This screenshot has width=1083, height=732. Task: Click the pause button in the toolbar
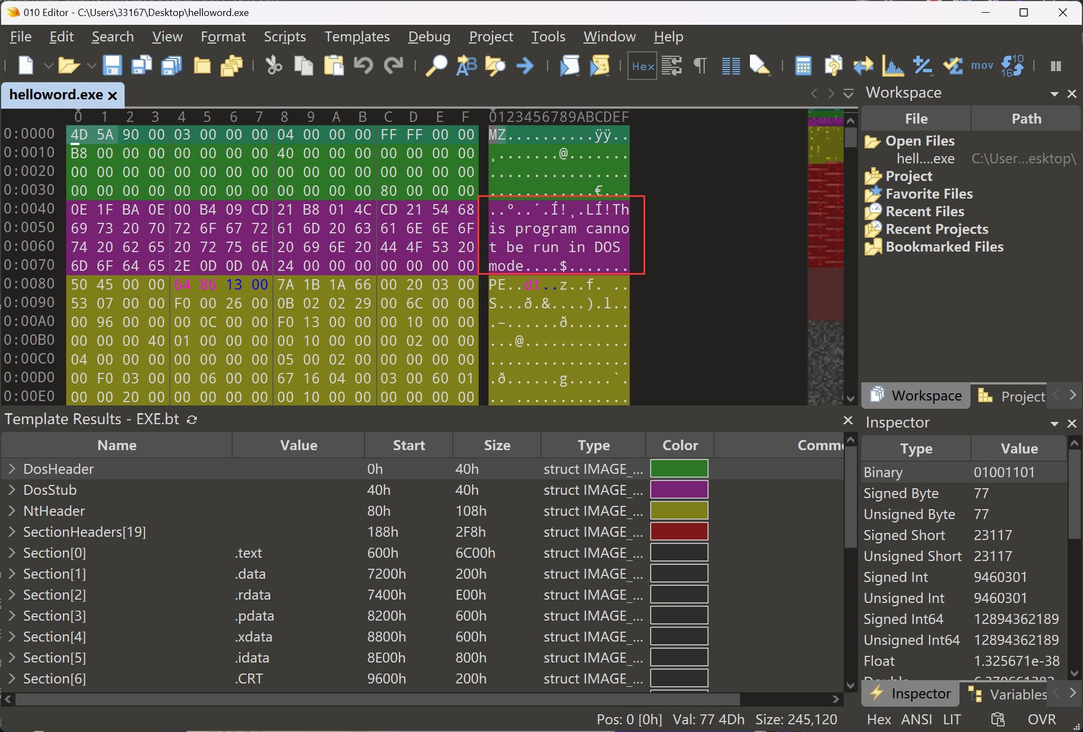pyautogui.click(x=1056, y=66)
